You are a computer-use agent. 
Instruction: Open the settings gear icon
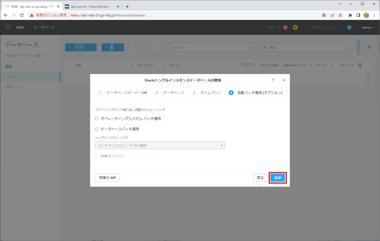coord(369,47)
